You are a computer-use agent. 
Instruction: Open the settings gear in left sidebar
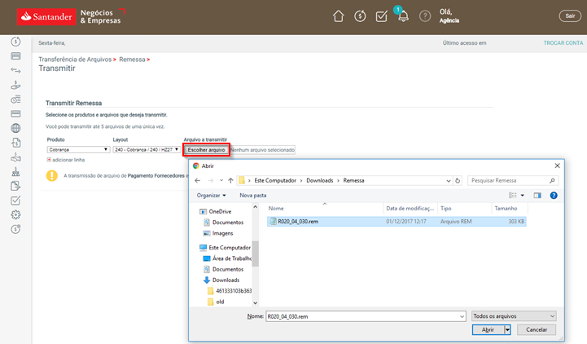pos(15,214)
